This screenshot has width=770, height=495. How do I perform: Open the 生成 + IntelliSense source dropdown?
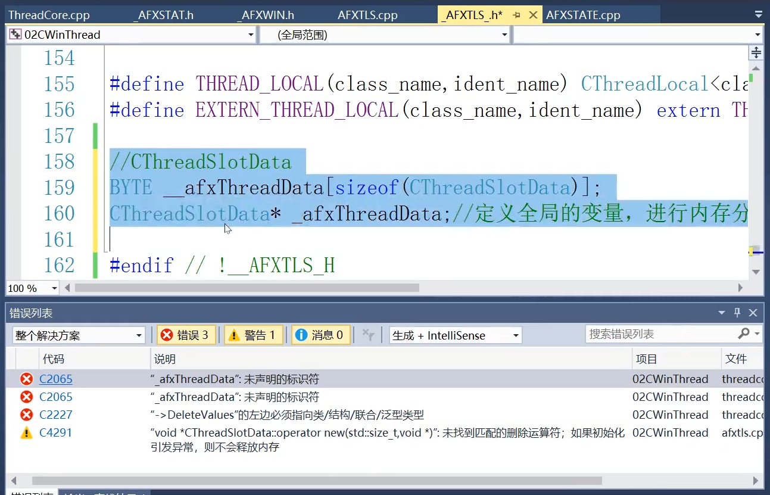pyautogui.click(x=456, y=335)
